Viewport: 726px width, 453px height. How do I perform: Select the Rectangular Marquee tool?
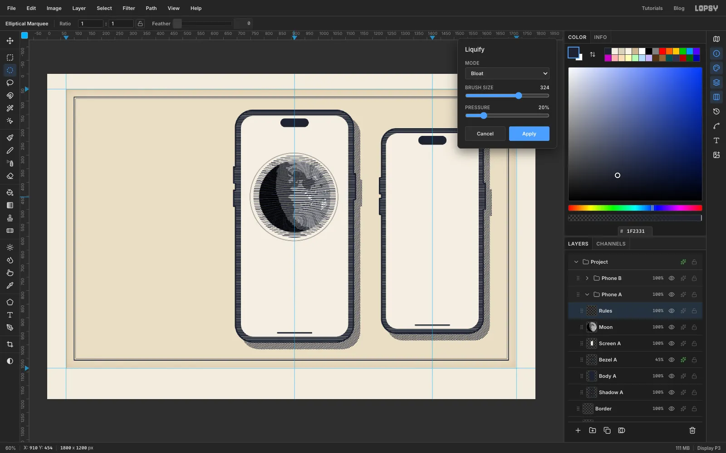pyautogui.click(x=10, y=58)
